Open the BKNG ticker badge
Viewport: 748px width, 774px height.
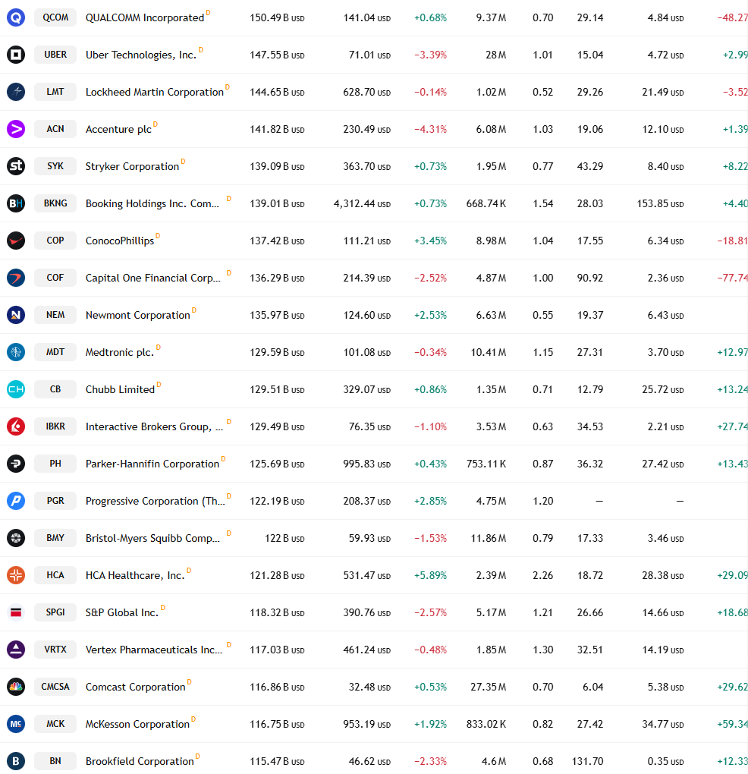point(55,203)
